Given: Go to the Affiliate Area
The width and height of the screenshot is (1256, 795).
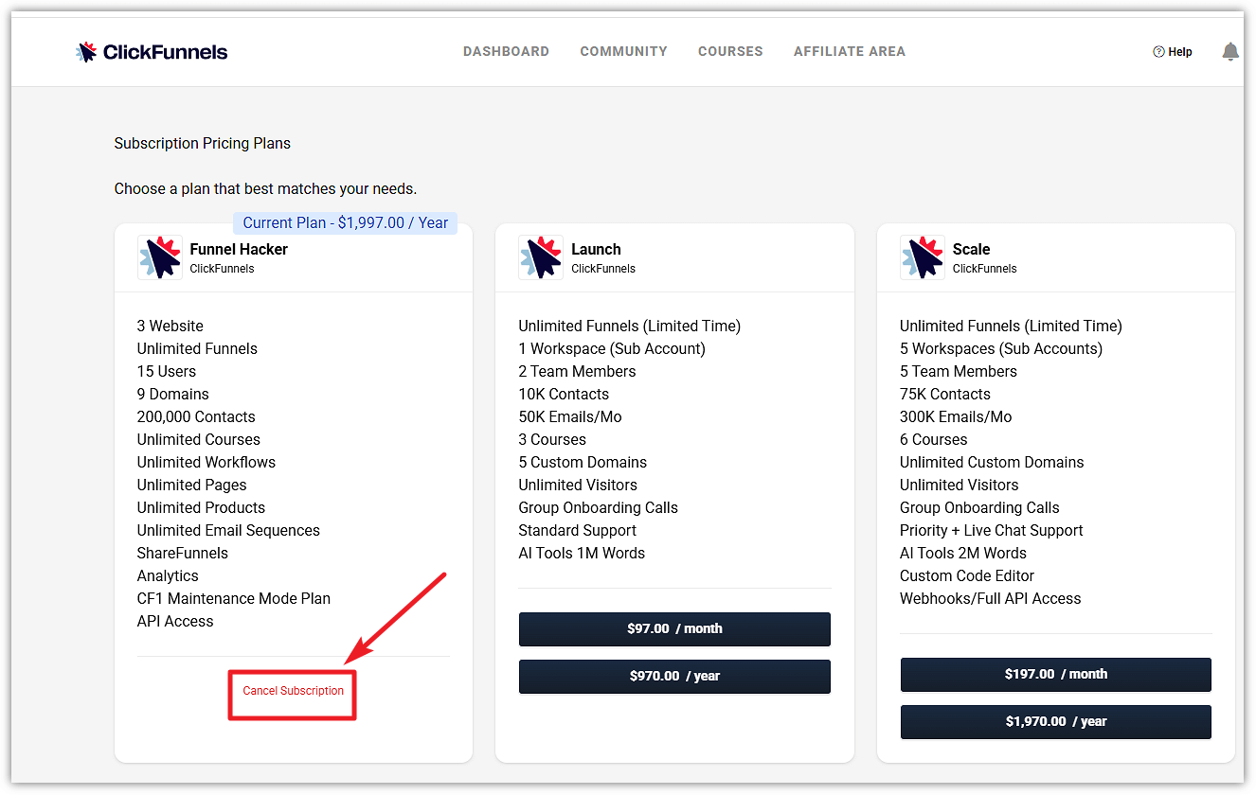Looking at the screenshot, I should click(850, 51).
